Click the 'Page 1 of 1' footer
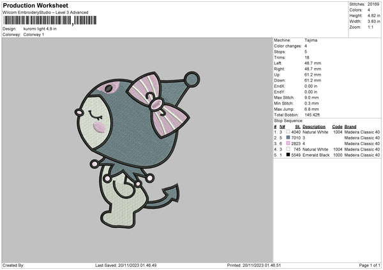The image size is (383, 270). [370, 266]
